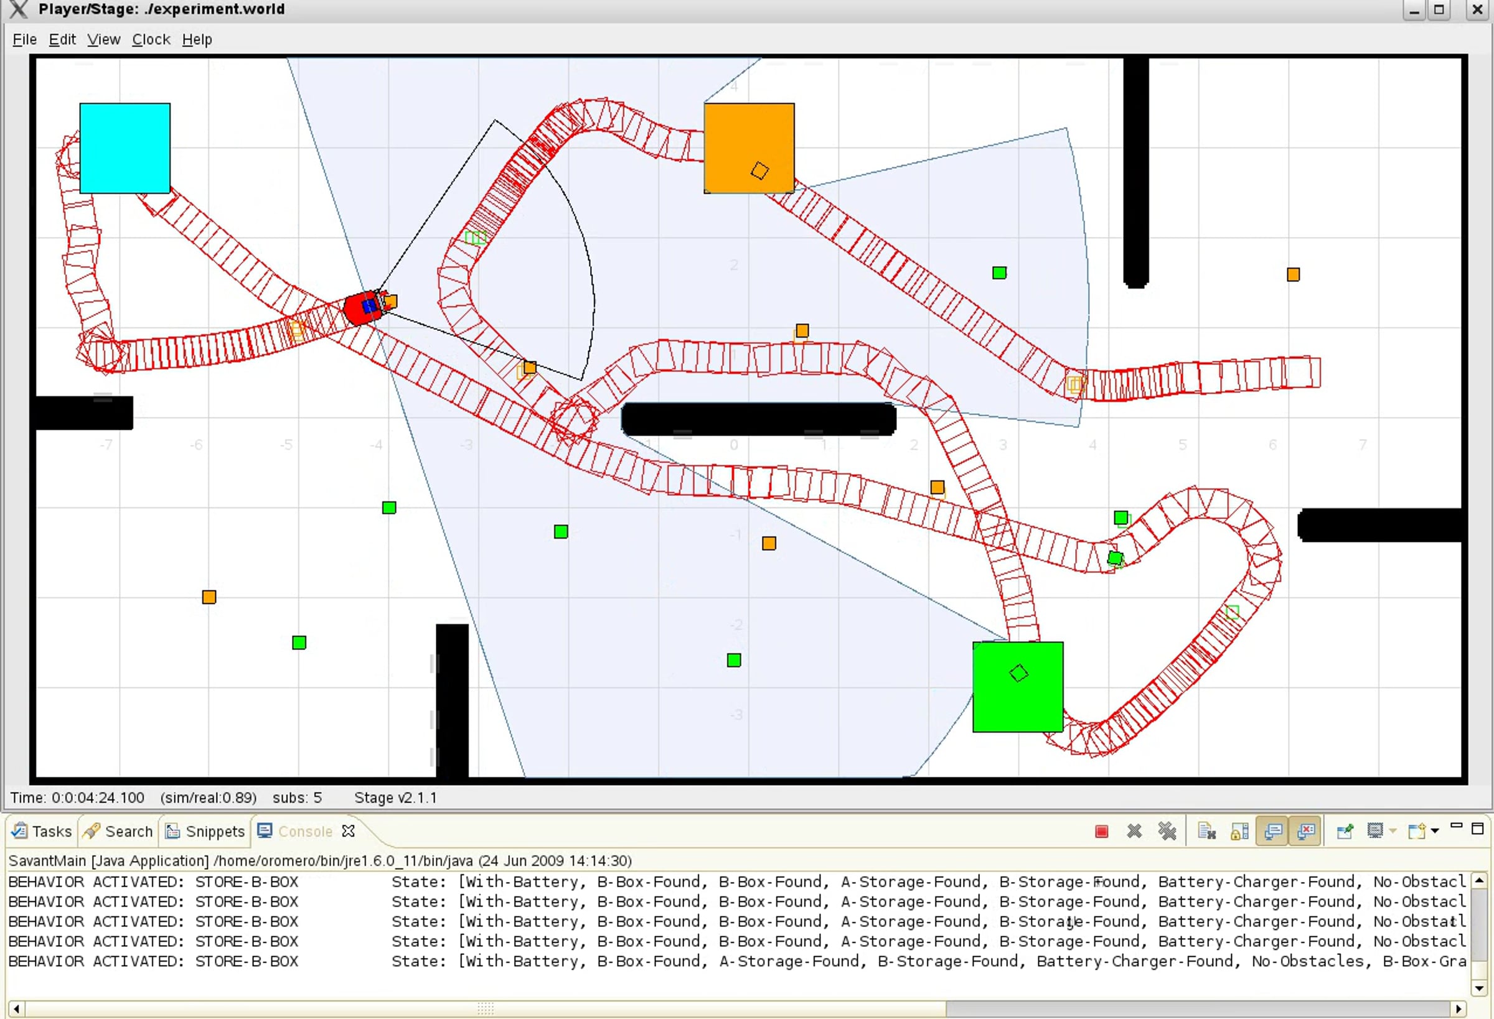Switch to the Snippets tab

tap(205, 831)
